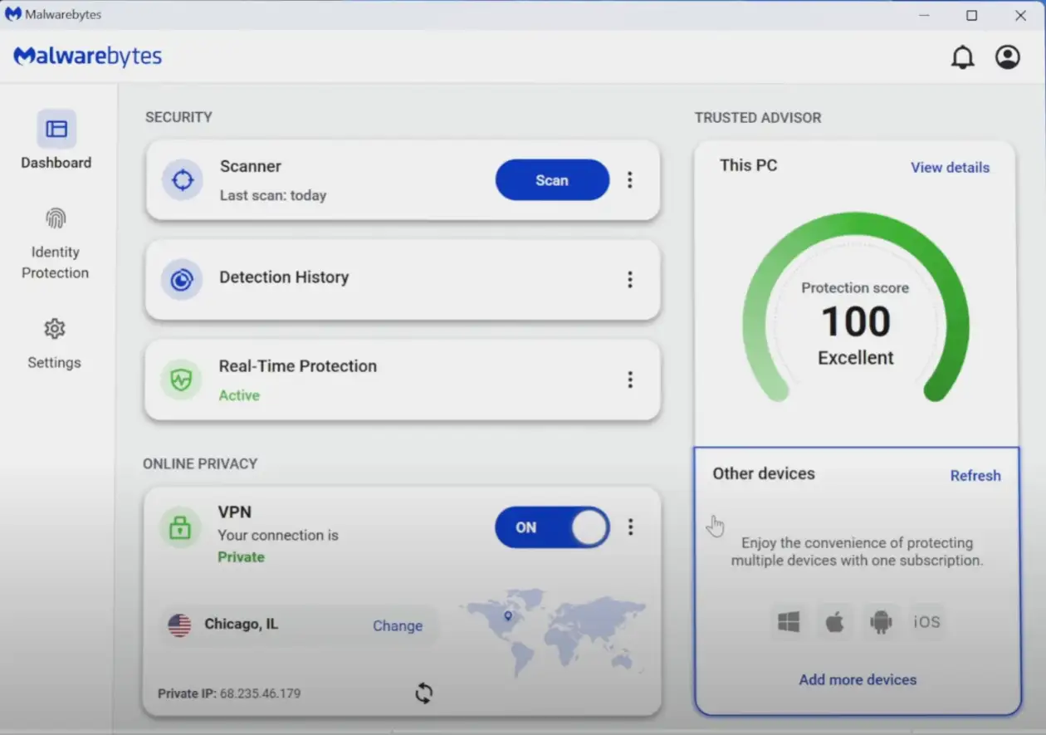Select the Apple device icon

[x=834, y=622]
